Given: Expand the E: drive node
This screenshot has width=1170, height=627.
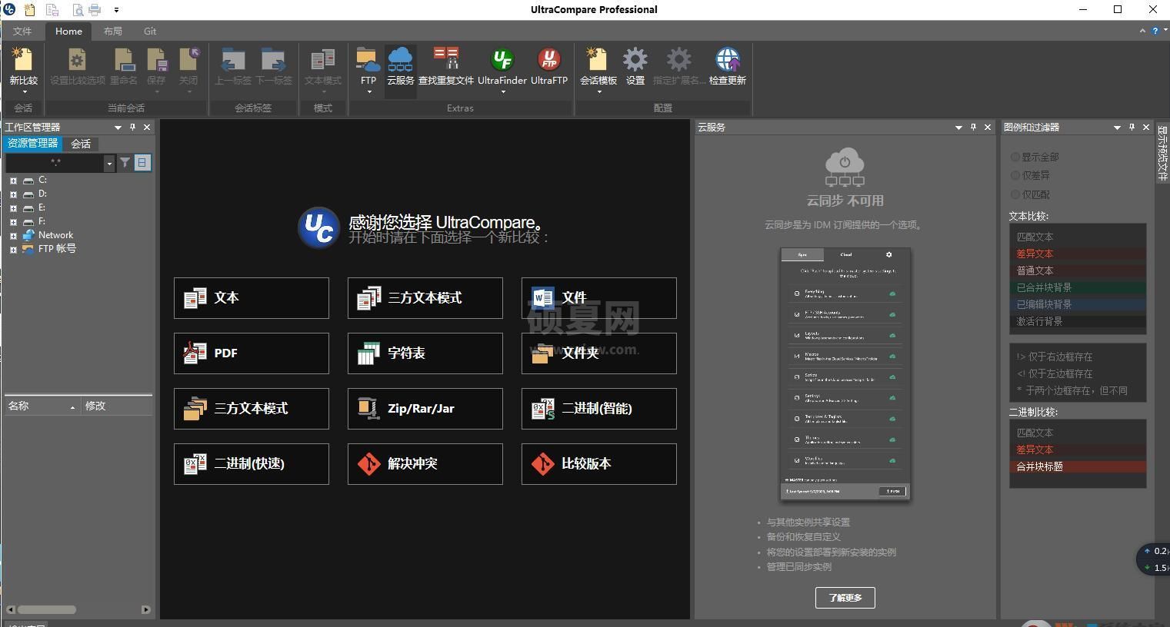Looking at the screenshot, I should pos(13,208).
